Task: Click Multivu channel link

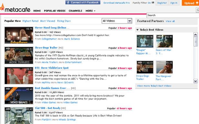Action: coord(46,82)
